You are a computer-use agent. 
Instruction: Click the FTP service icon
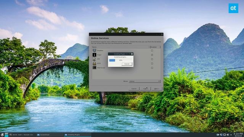[x=94, y=59]
